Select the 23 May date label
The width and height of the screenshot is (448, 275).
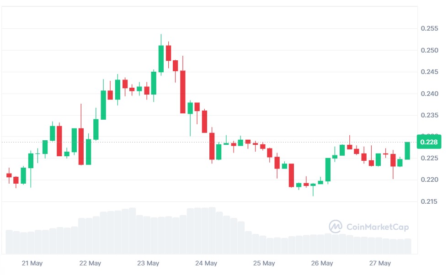(x=148, y=264)
